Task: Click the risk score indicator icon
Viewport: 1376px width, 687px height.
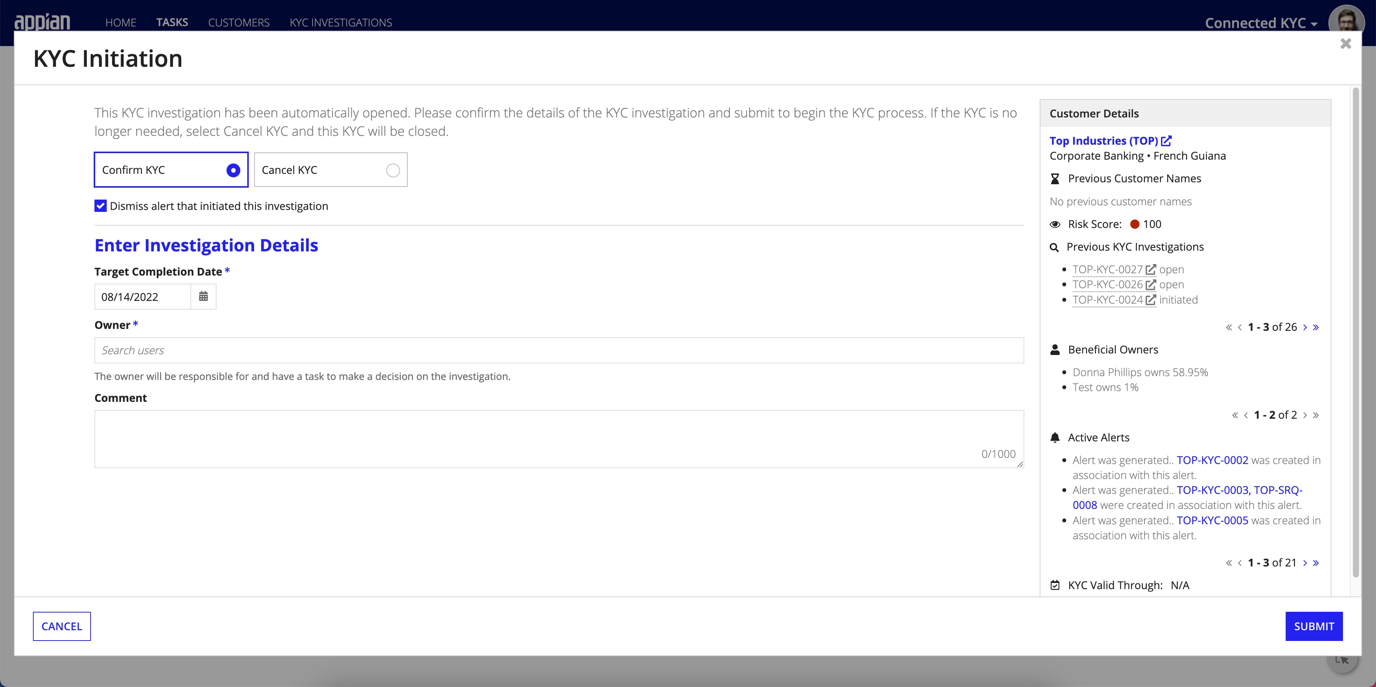Action: pos(1135,224)
